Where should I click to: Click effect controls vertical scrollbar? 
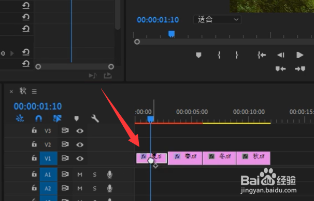tap(118, 15)
